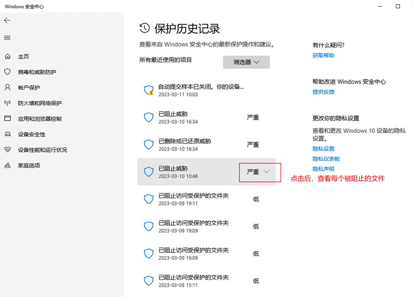Open 家庭选项 in the sidebar
414x297 pixels.
[29, 165]
